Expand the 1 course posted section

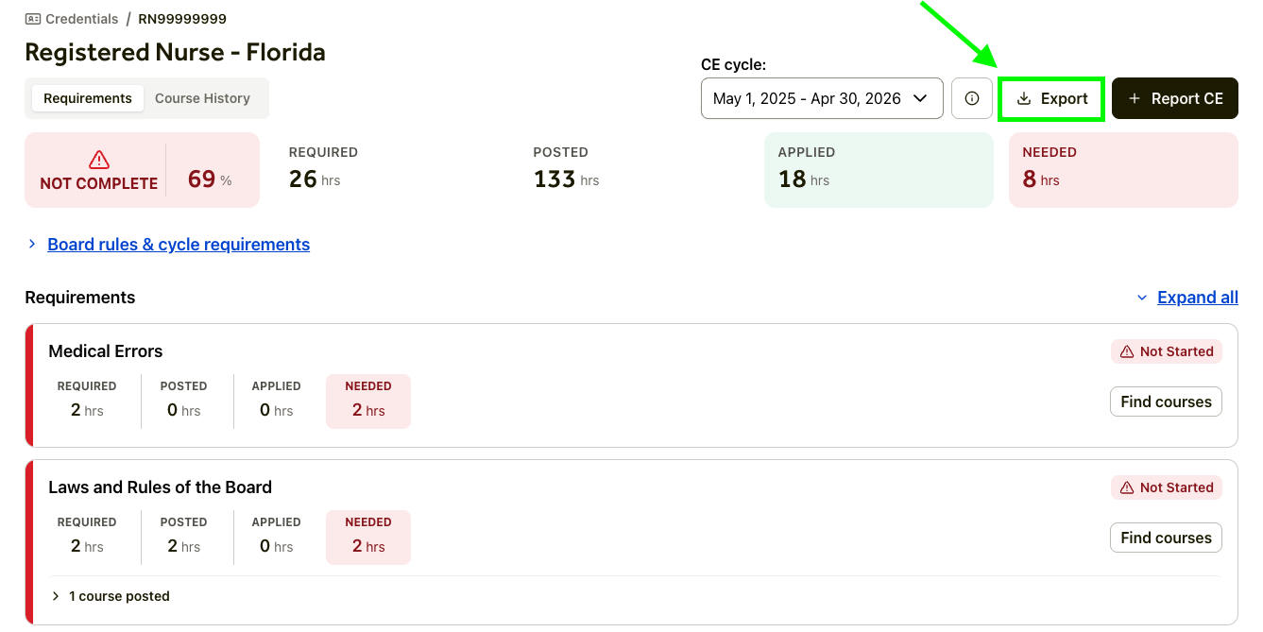tap(57, 596)
